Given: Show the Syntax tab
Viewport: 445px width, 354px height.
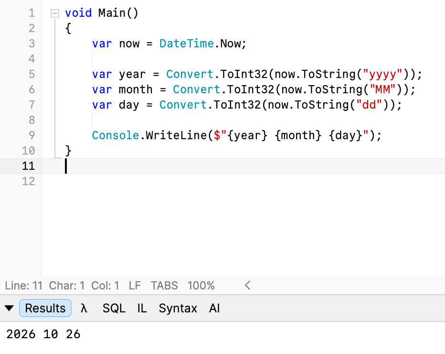Looking at the screenshot, I should click(x=178, y=308).
